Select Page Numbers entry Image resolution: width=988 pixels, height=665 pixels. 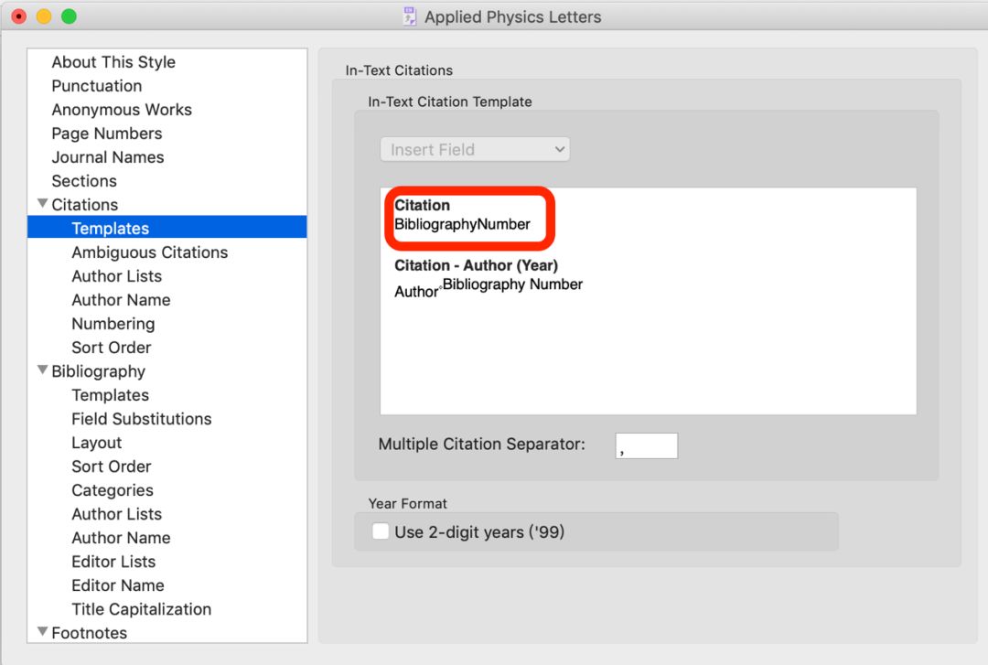tap(106, 134)
